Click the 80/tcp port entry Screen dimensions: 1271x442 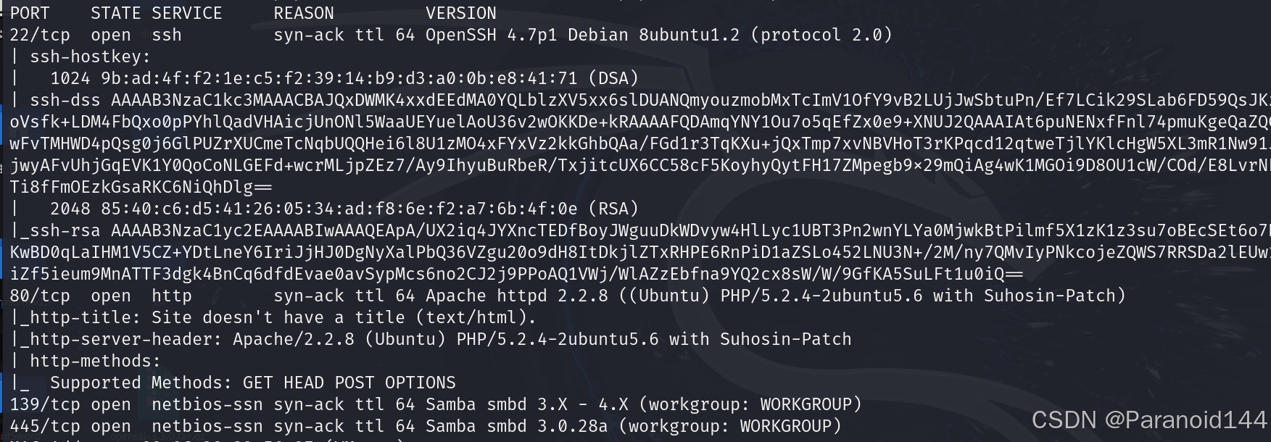click(40, 296)
